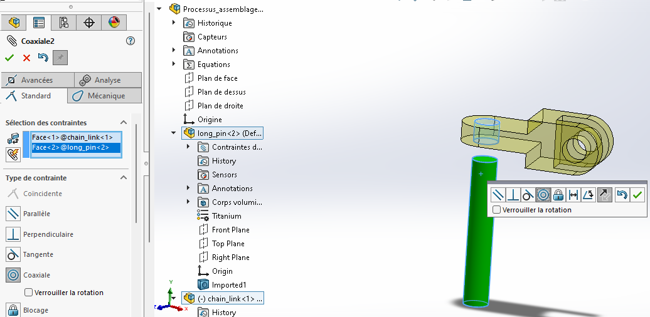Switch to the Analyse tab
650x317 pixels.
click(x=108, y=80)
